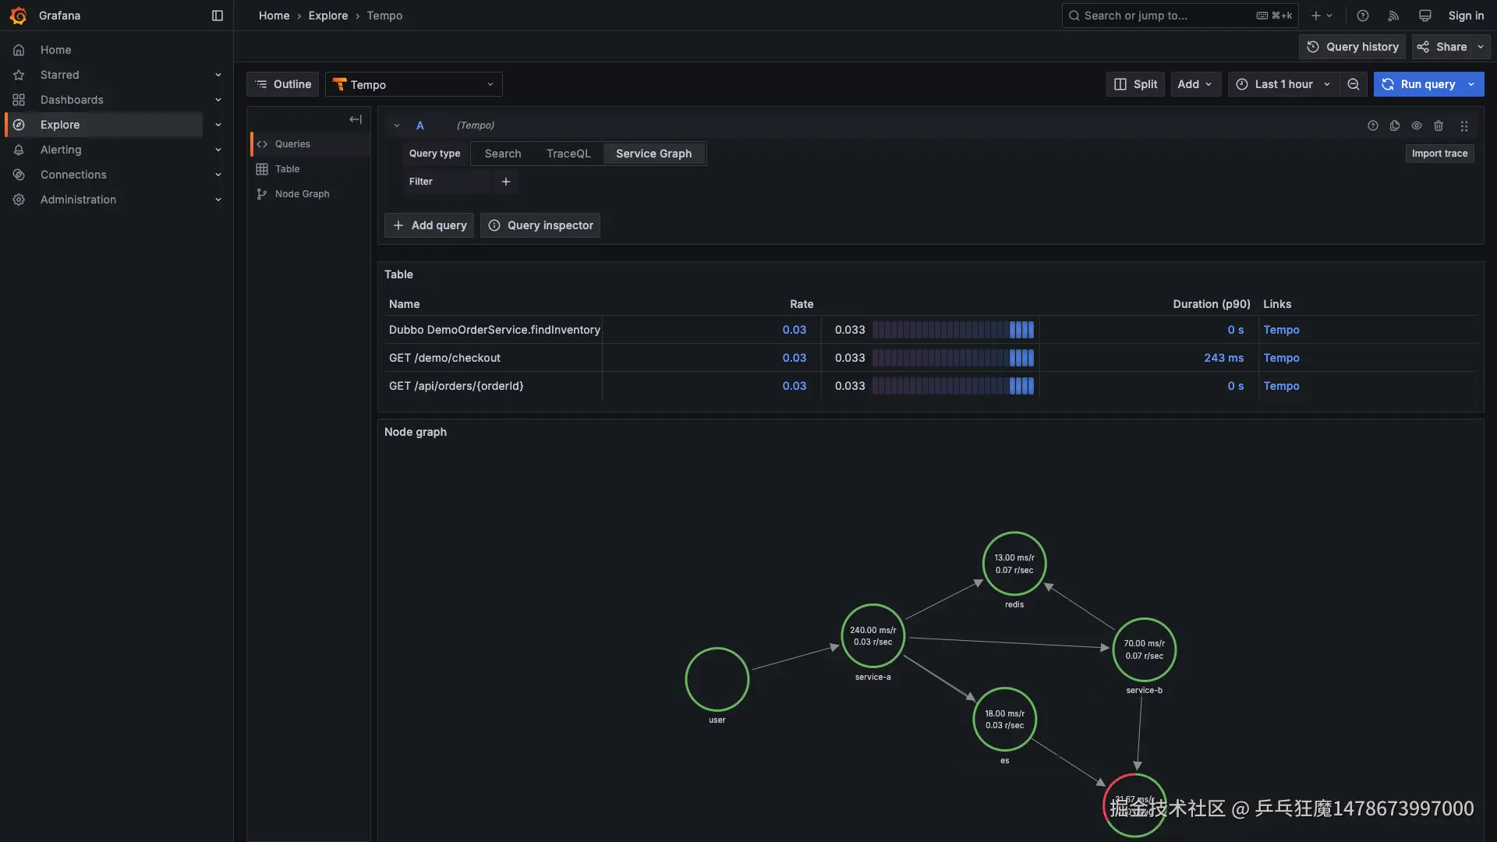1497x842 pixels.
Task: Click the Connections icon in sidebar
Action: (x=19, y=175)
